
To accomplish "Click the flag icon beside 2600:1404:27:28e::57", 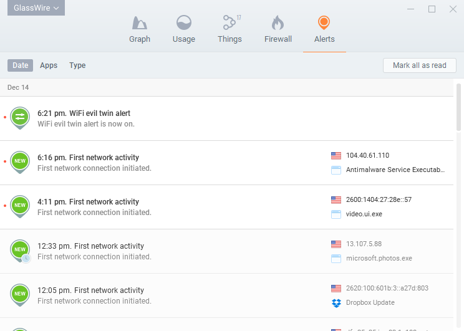I will [x=336, y=200].
